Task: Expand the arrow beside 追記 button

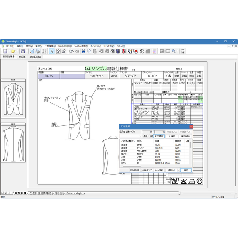Action: pos(178,170)
